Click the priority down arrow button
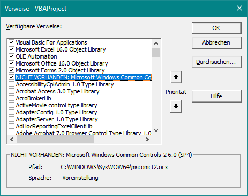248x196 pixels. click(x=176, y=106)
